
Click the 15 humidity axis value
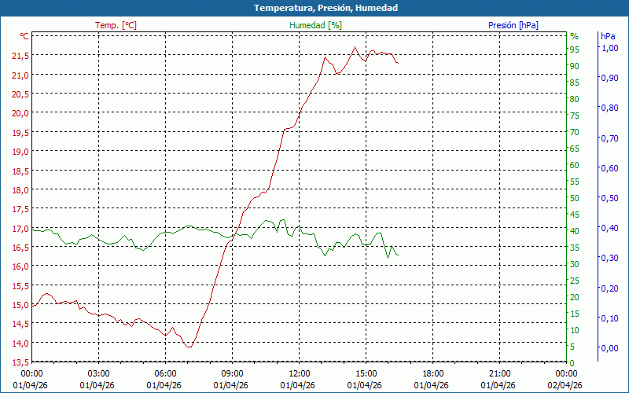(x=575, y=314)
